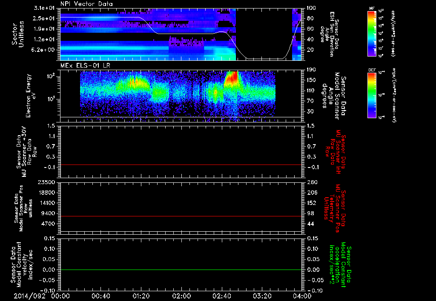Viewport: 436px width, 301px height.
Task: Select the 'NPI Vector Data' panel title
Action: pos(86,4)
